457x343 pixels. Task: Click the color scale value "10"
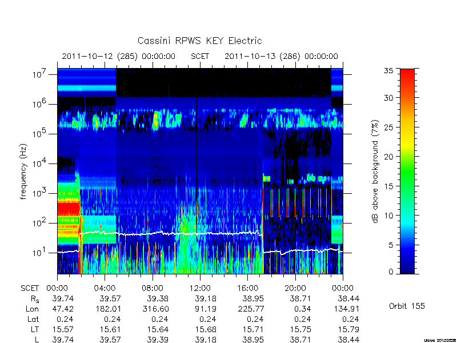coord(388,216)
